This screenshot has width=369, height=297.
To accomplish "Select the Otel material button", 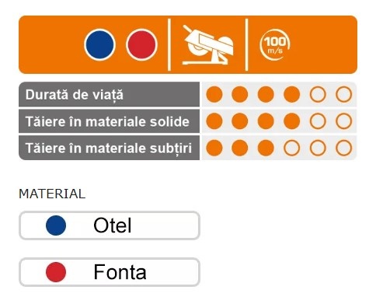I will click(x=110, y=225).
